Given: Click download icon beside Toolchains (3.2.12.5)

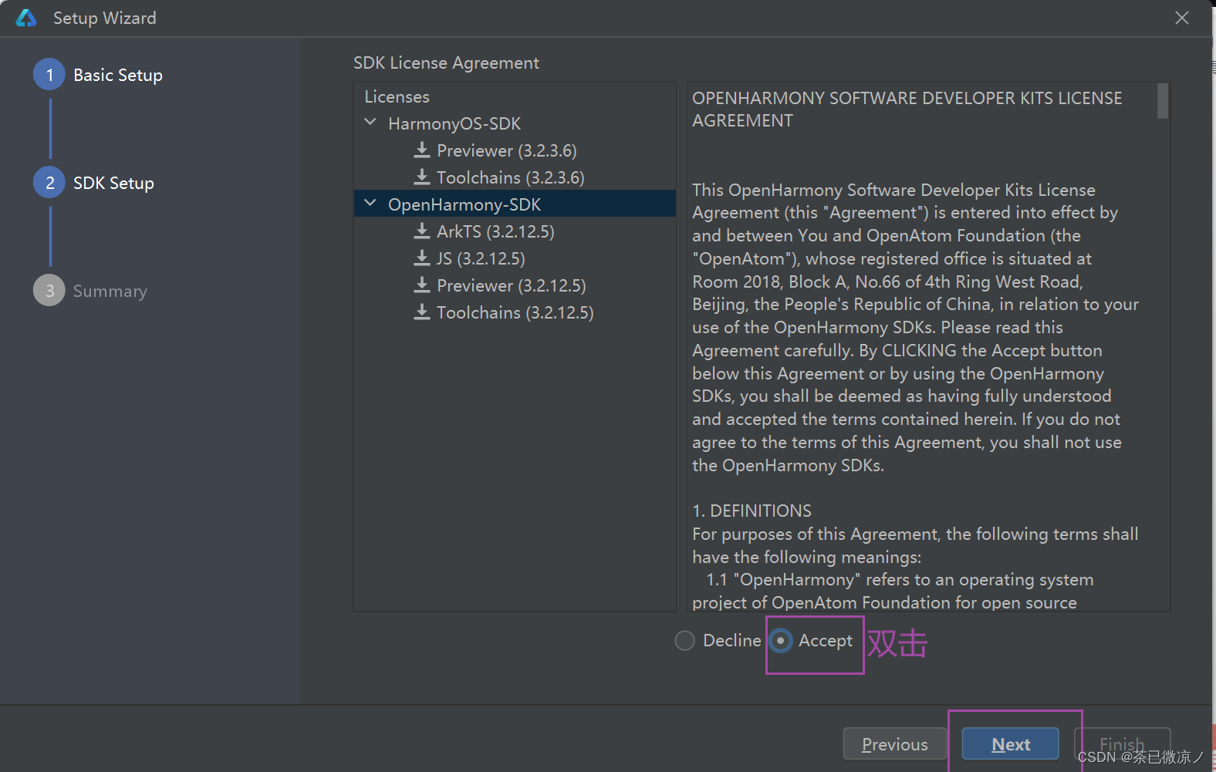Looking at the screenshot, I should [x=422, y=312].
